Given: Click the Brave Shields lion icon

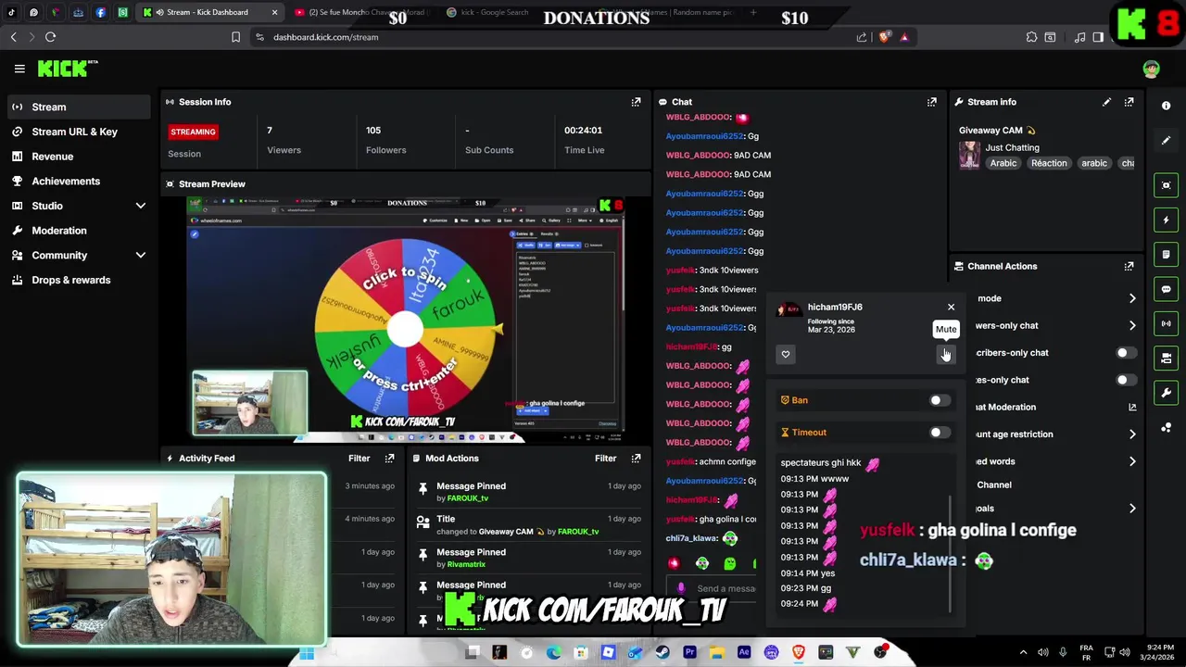Looking at the screenshot, I should click(884, 37).
